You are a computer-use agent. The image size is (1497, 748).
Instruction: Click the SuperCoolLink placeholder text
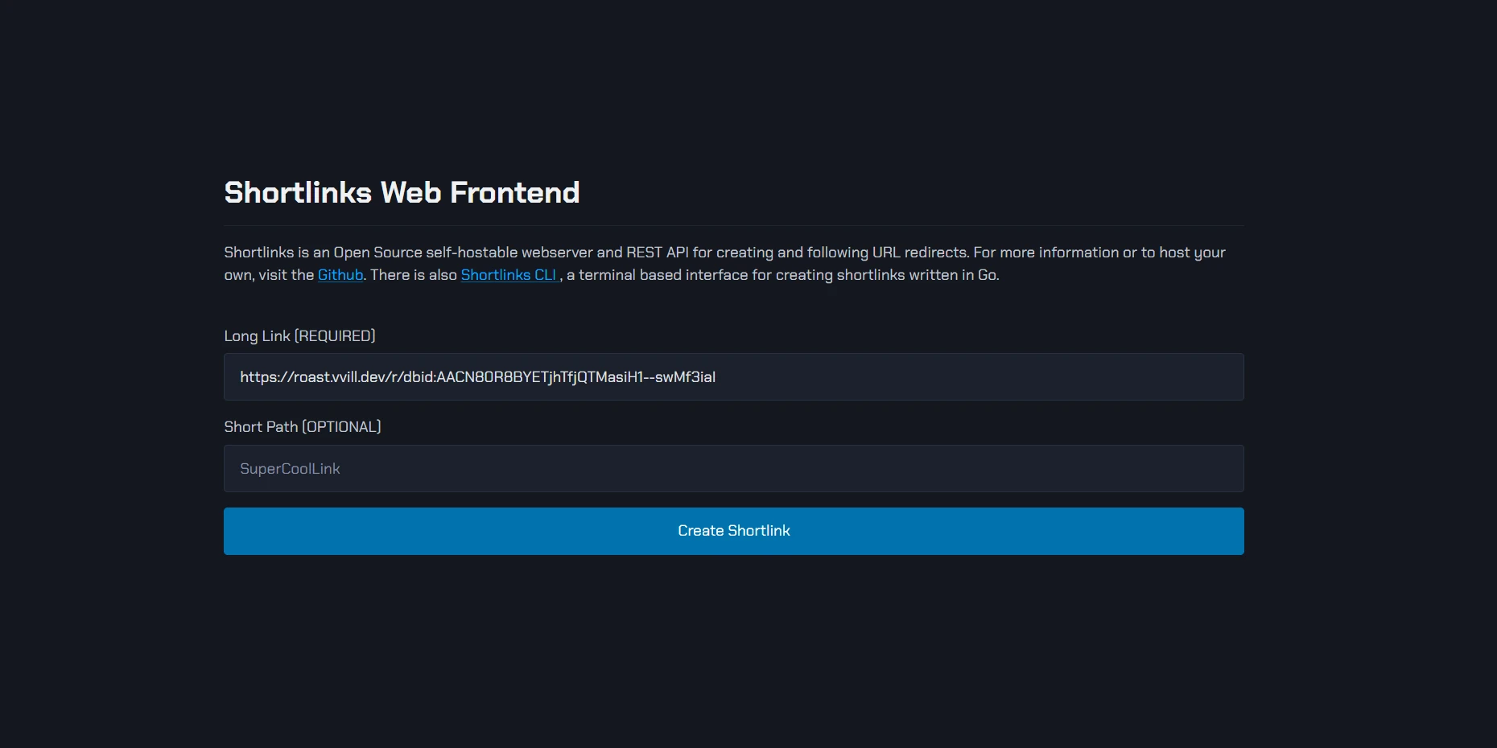coord(290,469)
